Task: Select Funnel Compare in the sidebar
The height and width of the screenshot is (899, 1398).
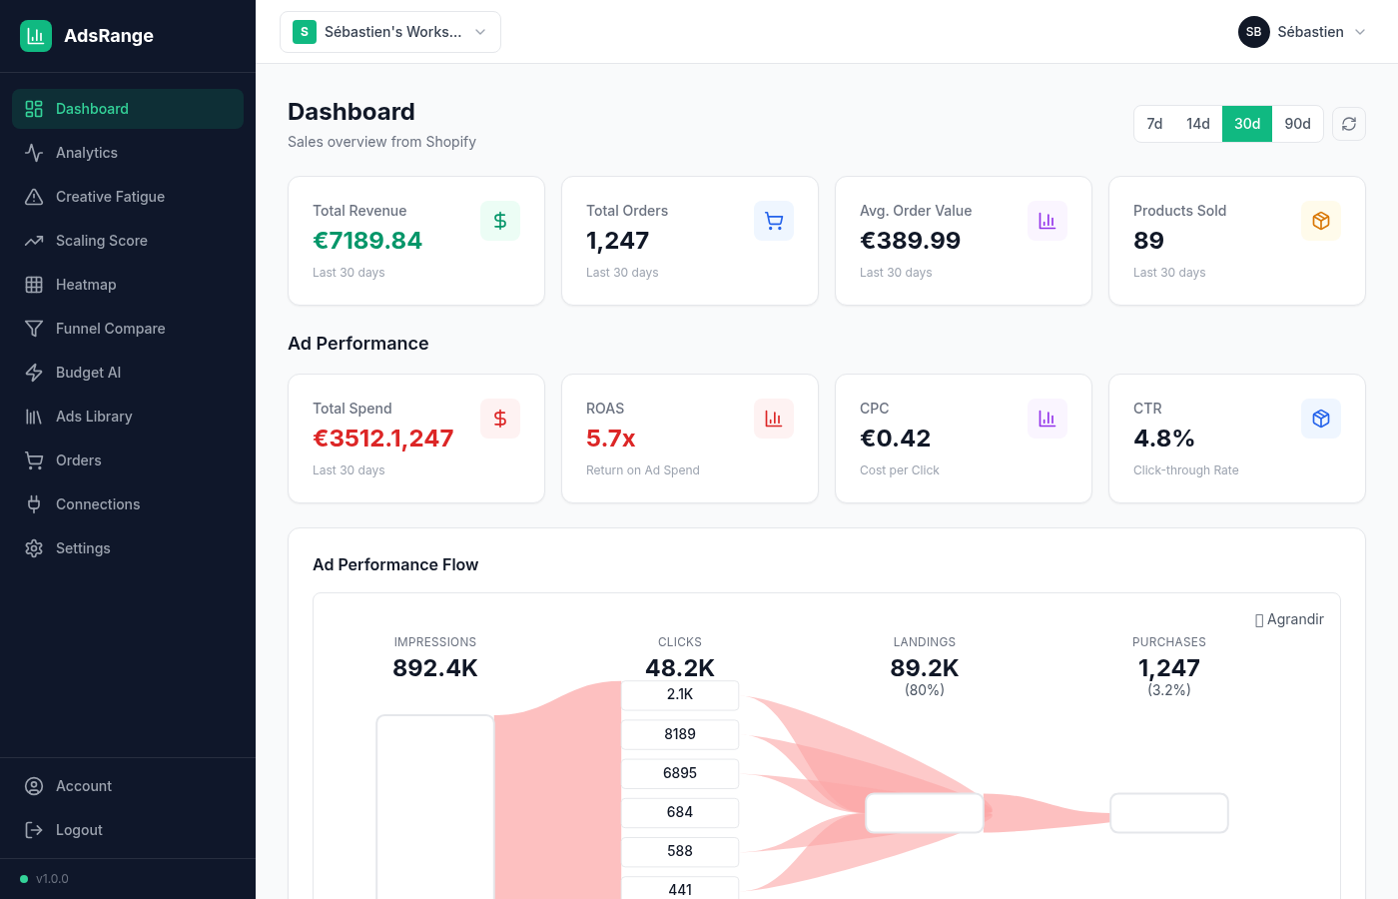Action: coord(110,328)
